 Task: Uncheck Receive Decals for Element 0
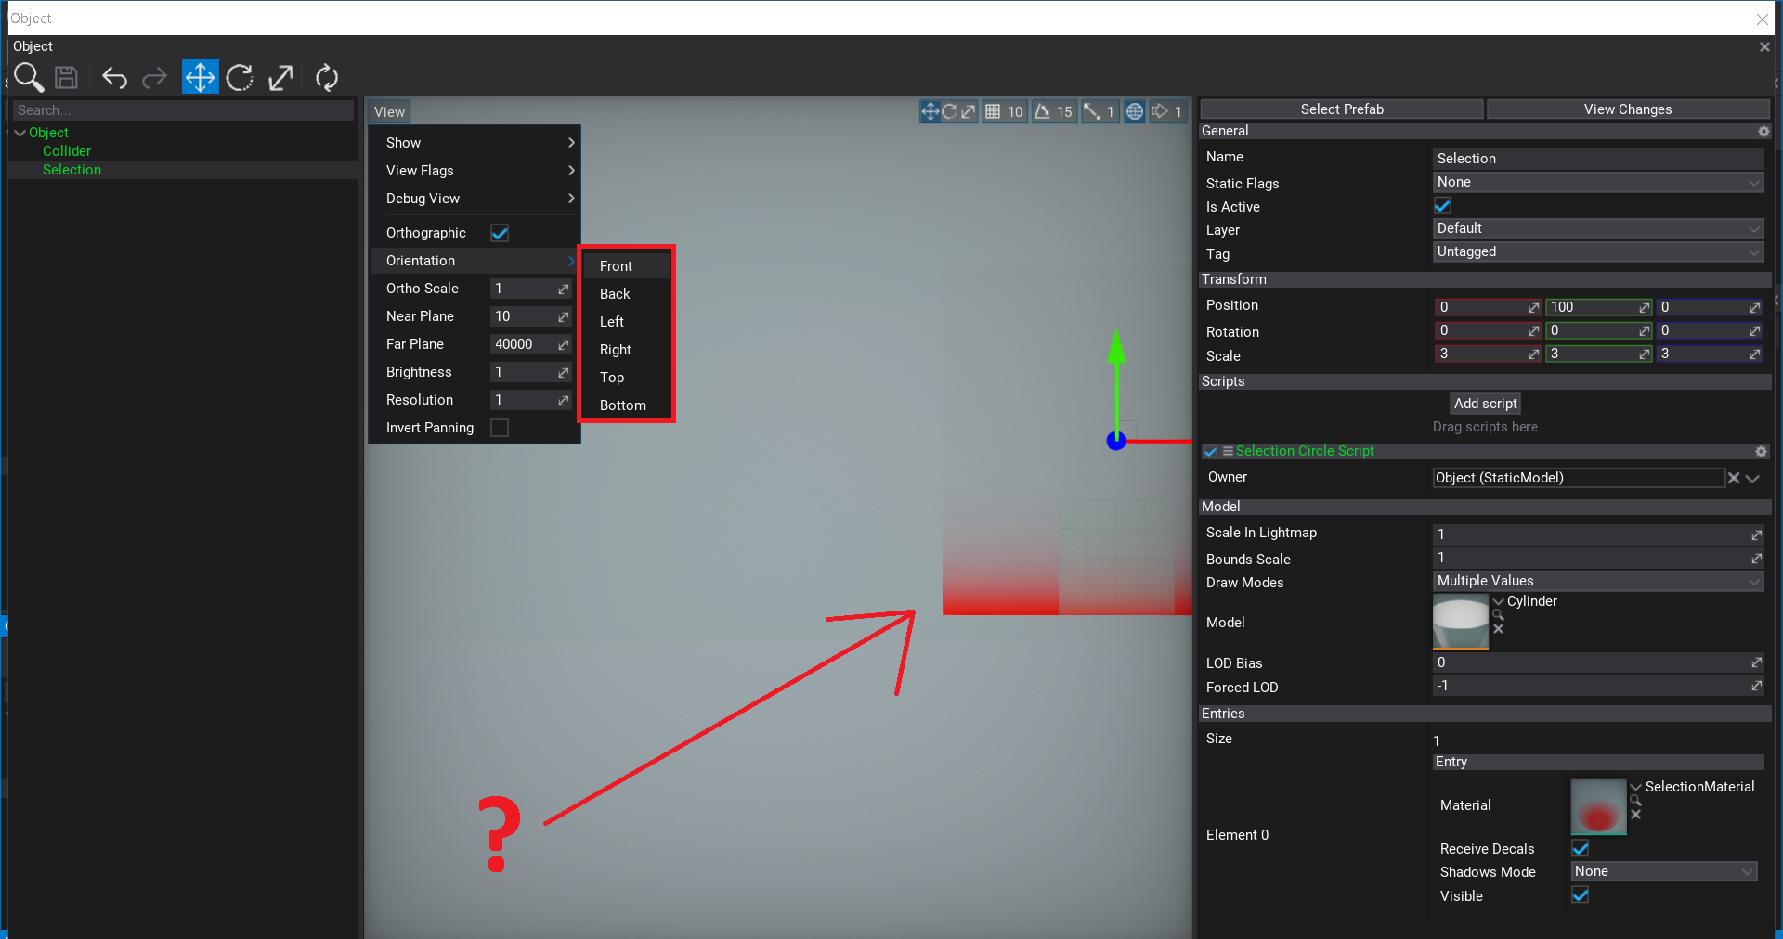(x=1580, y=847)
